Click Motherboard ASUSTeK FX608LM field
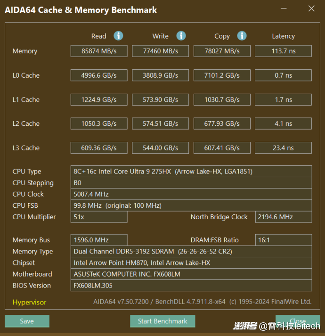The height and width of the screenshot is (336, 325). (x=191, y=274)
